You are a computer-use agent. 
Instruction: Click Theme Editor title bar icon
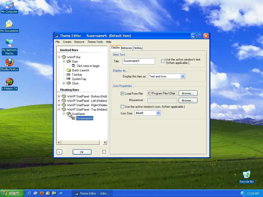pyautogui.click(x=57, y=36)
